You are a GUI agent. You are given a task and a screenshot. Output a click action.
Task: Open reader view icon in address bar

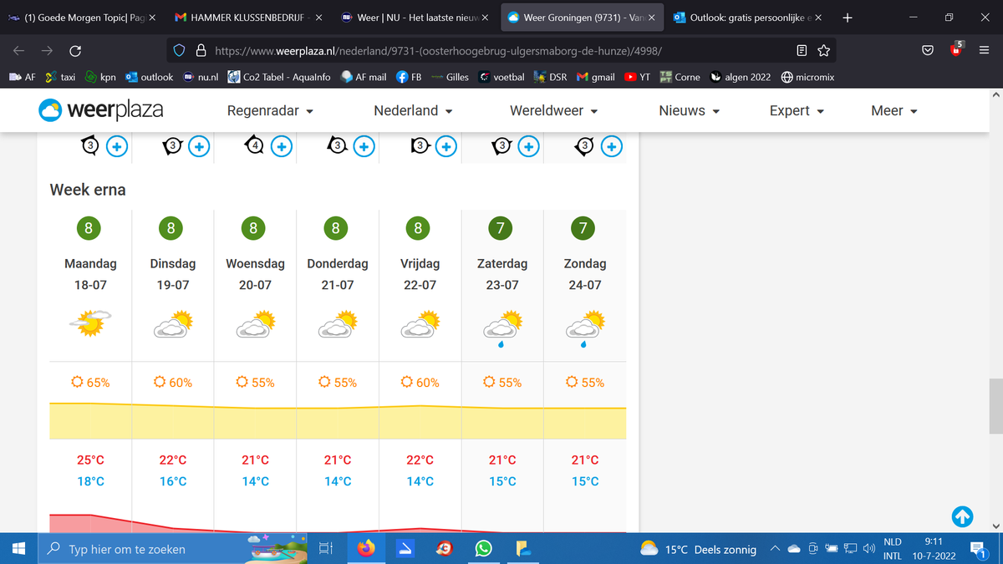802,51
